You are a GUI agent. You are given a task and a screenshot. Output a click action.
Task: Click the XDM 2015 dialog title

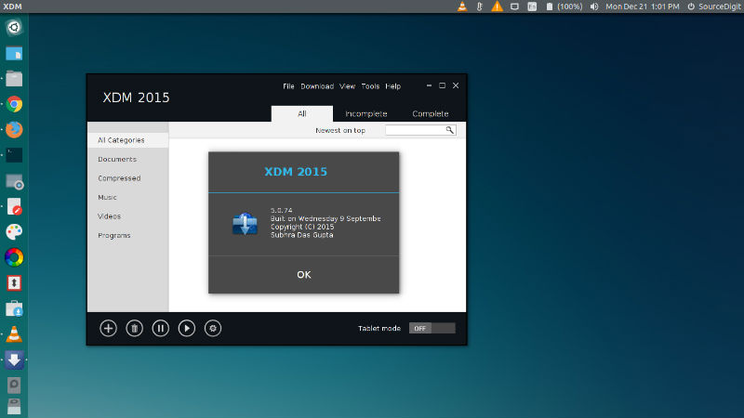point(296,172)
